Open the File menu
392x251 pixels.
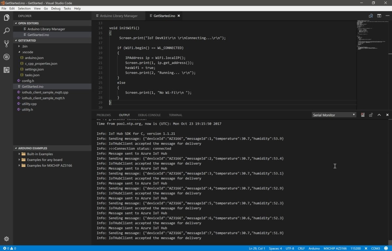click(x=4, y=8)
